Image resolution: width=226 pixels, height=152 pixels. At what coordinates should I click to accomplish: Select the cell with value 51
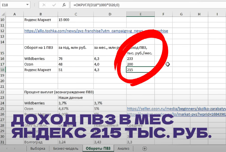(x=76, y=70)
